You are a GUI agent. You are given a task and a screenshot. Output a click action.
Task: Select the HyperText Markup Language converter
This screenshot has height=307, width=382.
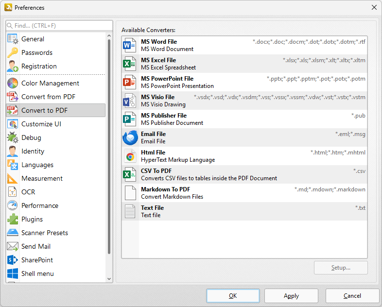coord(244,156)
